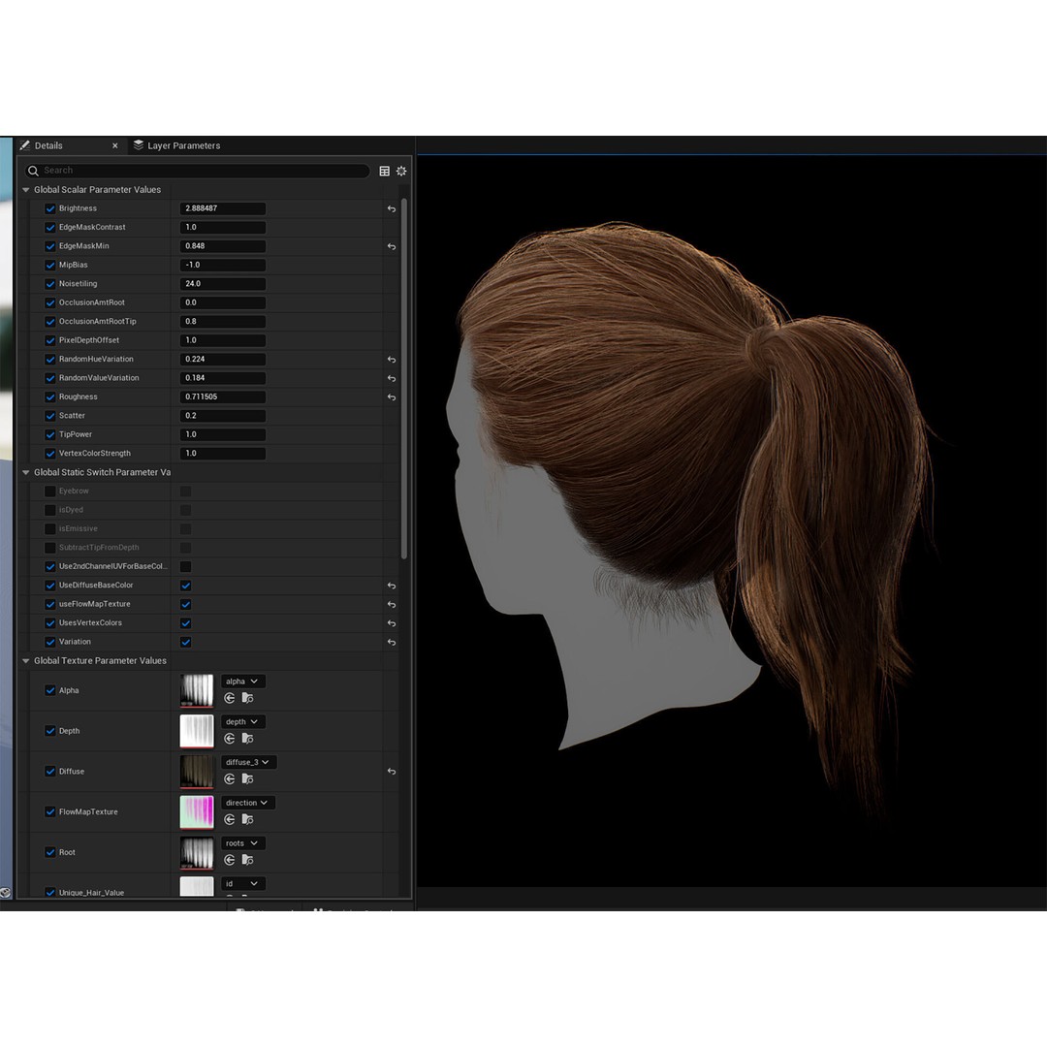Enable the Eyebrow static switch parameter
This screenshot has width=1047, height=1047.
click(49, 491)
